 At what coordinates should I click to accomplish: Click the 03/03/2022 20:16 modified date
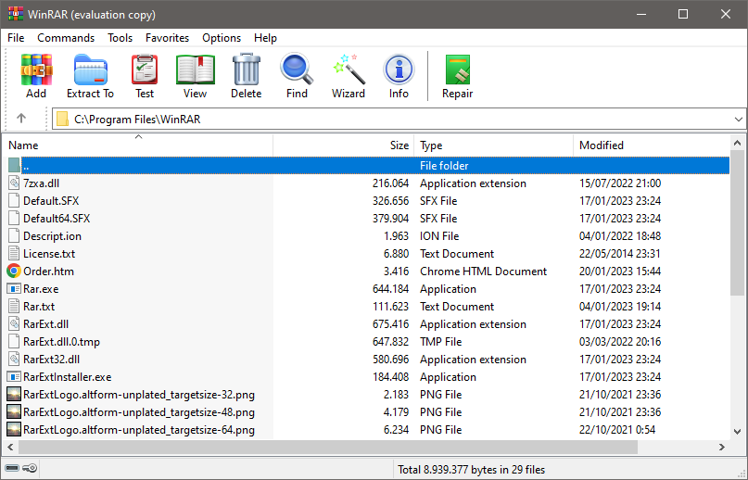(620, 342)
